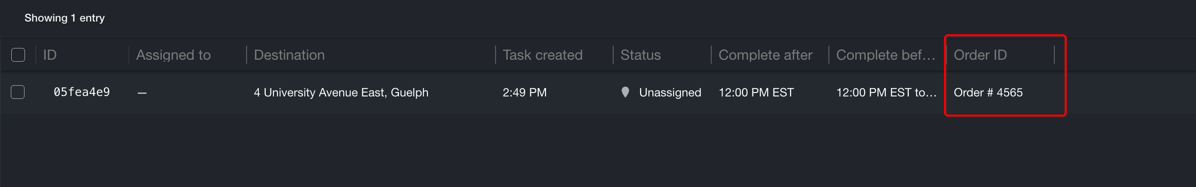
Task: Sort by the Destination column header
Action: (x=289, y=55)
